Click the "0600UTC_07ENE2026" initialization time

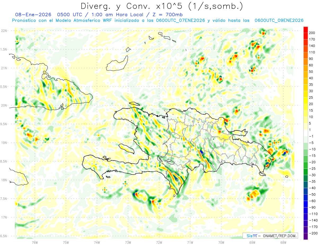pos(180,20)
